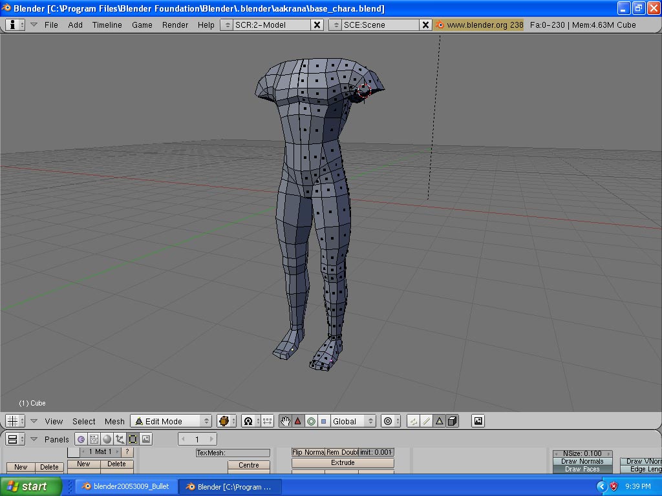
Task: Open the Render menu
Action: (175, 25)
